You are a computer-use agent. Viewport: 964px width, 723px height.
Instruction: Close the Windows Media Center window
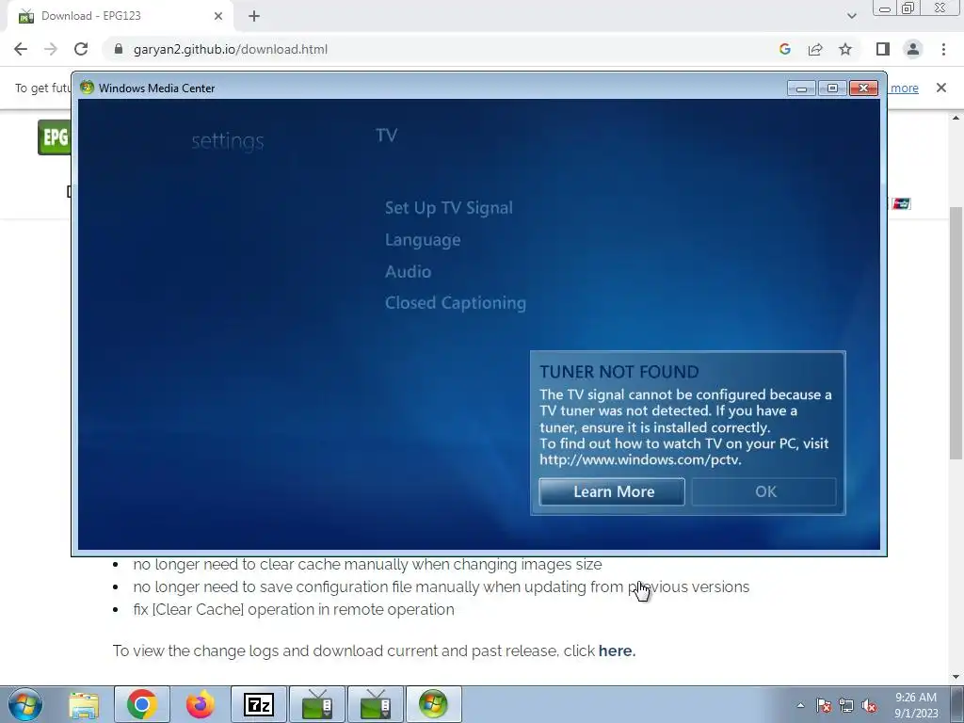pyautogui.click(x=864, y=88)
